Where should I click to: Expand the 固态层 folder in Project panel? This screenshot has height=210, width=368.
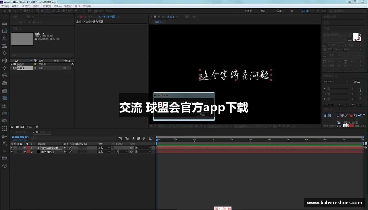coord(11,64)
